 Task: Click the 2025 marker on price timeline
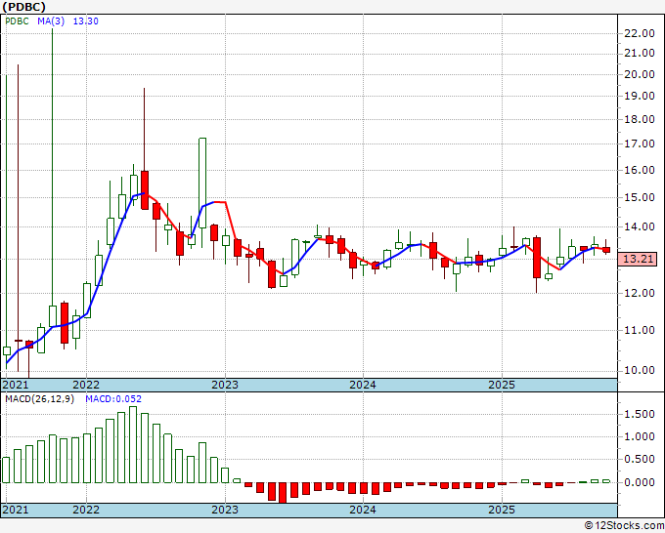tap(501, 385)
